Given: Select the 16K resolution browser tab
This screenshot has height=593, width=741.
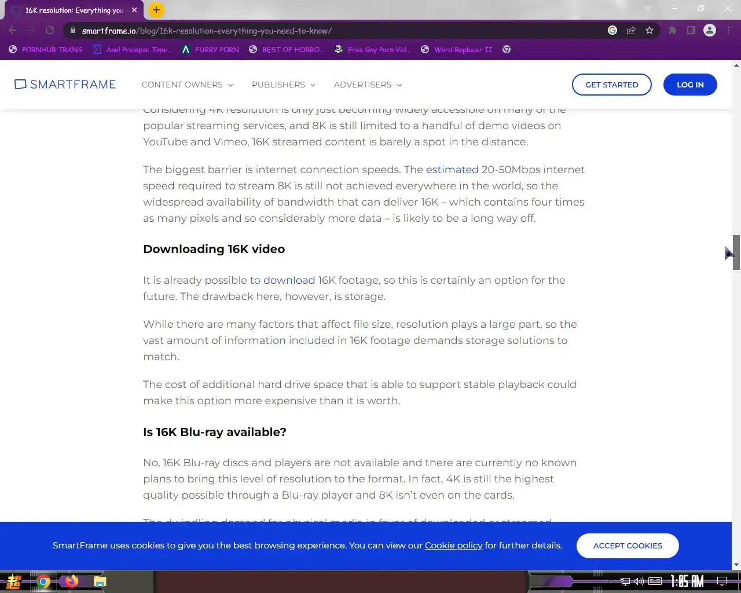Looking at the screenshot, I should (x=74, y=10).
